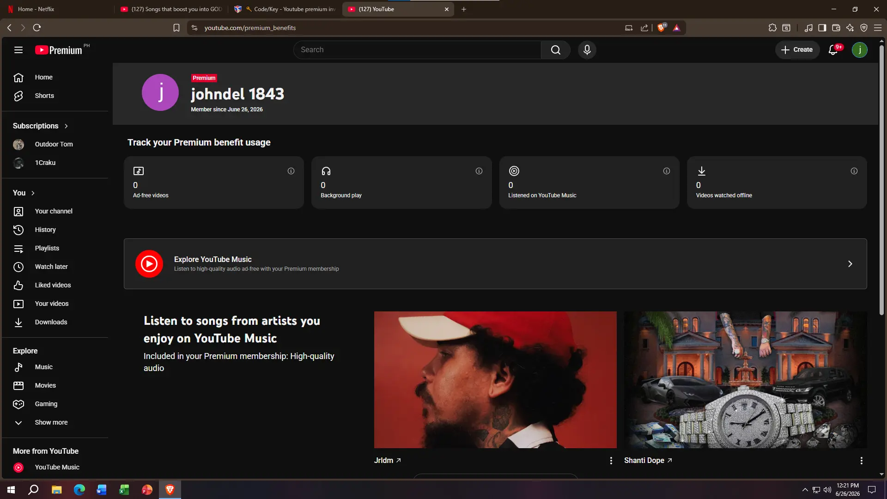Open Your channel link

point(55,211)
